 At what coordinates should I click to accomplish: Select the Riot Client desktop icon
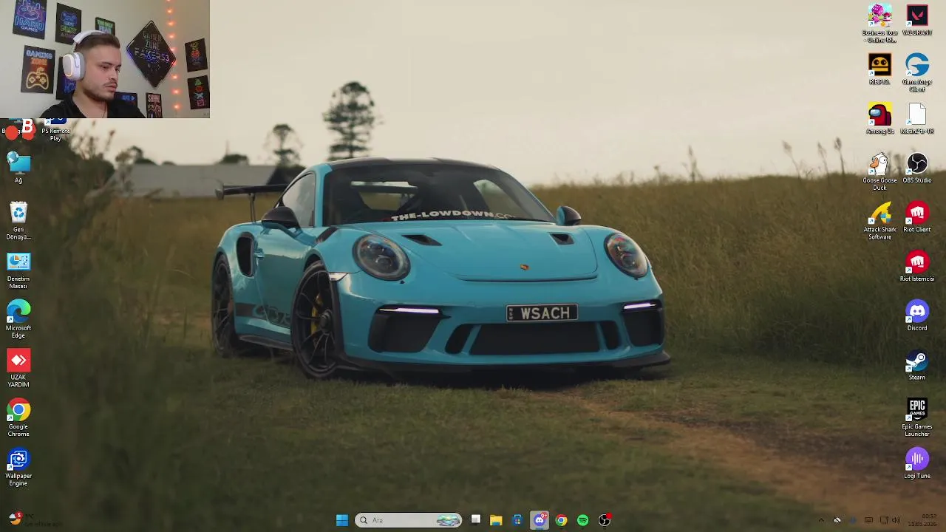[916, 216]
